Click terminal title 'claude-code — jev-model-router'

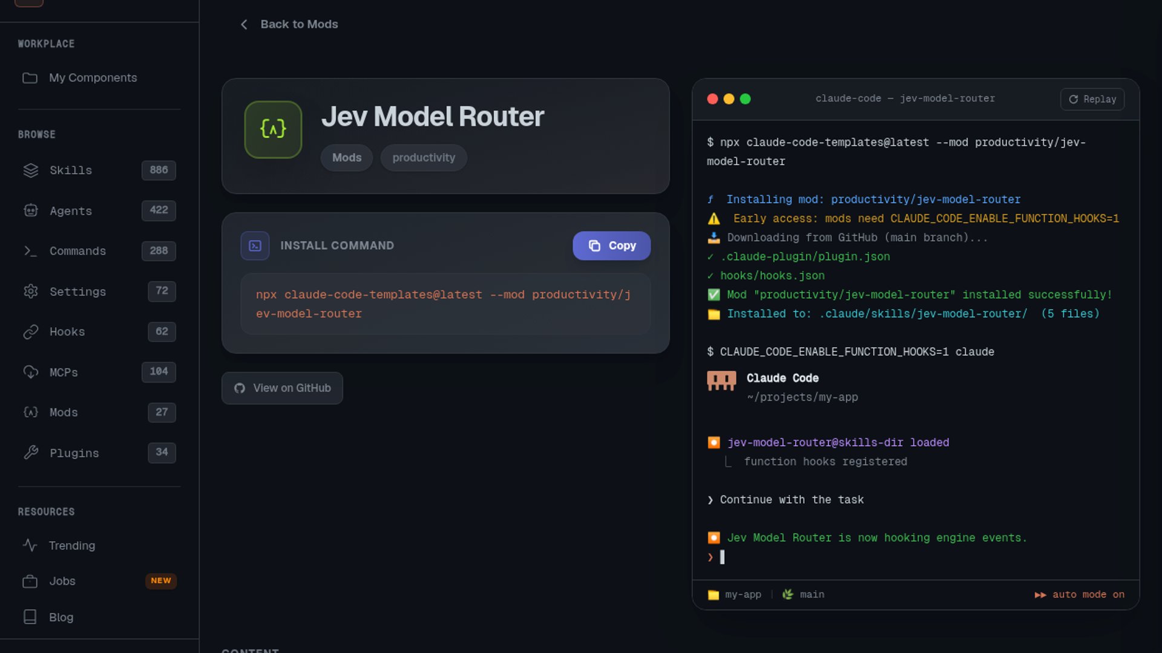[905, 99]
